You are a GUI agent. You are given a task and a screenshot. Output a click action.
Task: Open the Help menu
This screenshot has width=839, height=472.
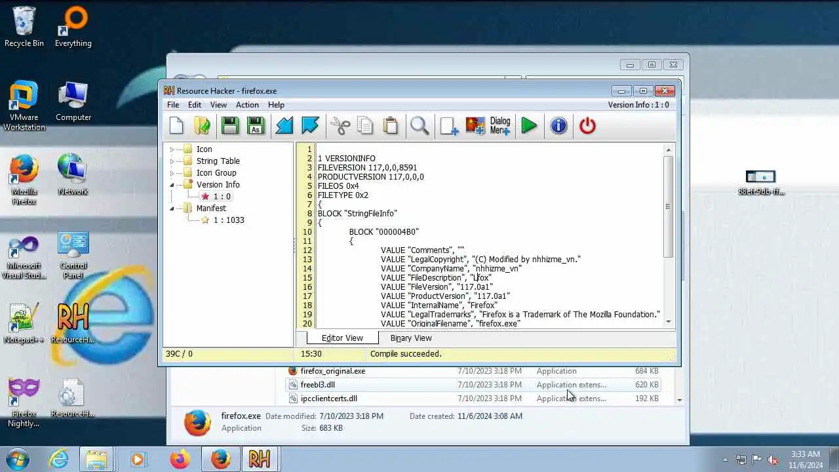tap(276, 105)
